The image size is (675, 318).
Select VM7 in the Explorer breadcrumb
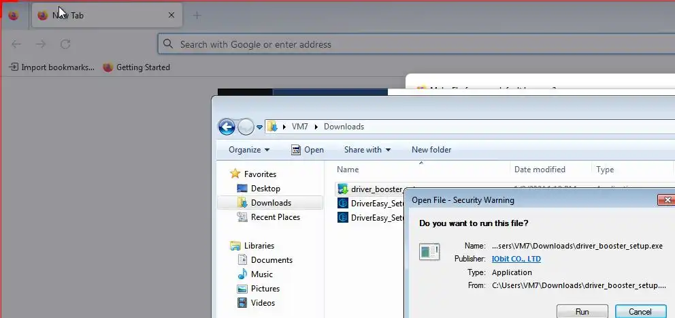pyautogui.click(x=299, y=127)
